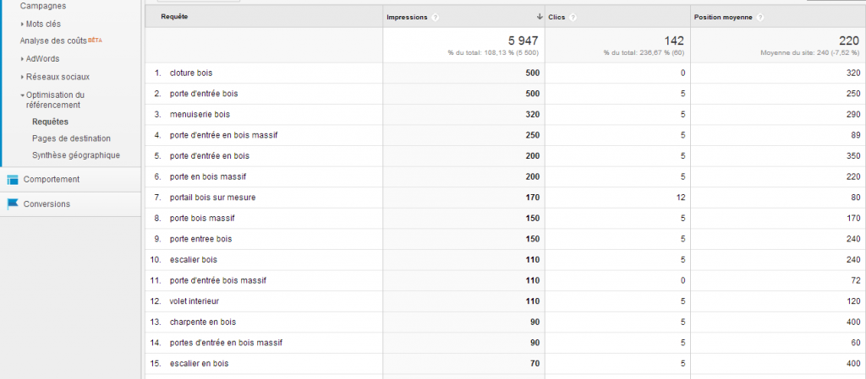The image size is (866, 379).
Task: Click position 120 for volet interieur
Action: tap(853, 301)
